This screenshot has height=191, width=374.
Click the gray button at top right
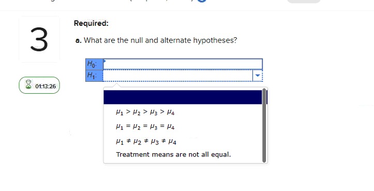pyautogui.click(x=304, y=1)
